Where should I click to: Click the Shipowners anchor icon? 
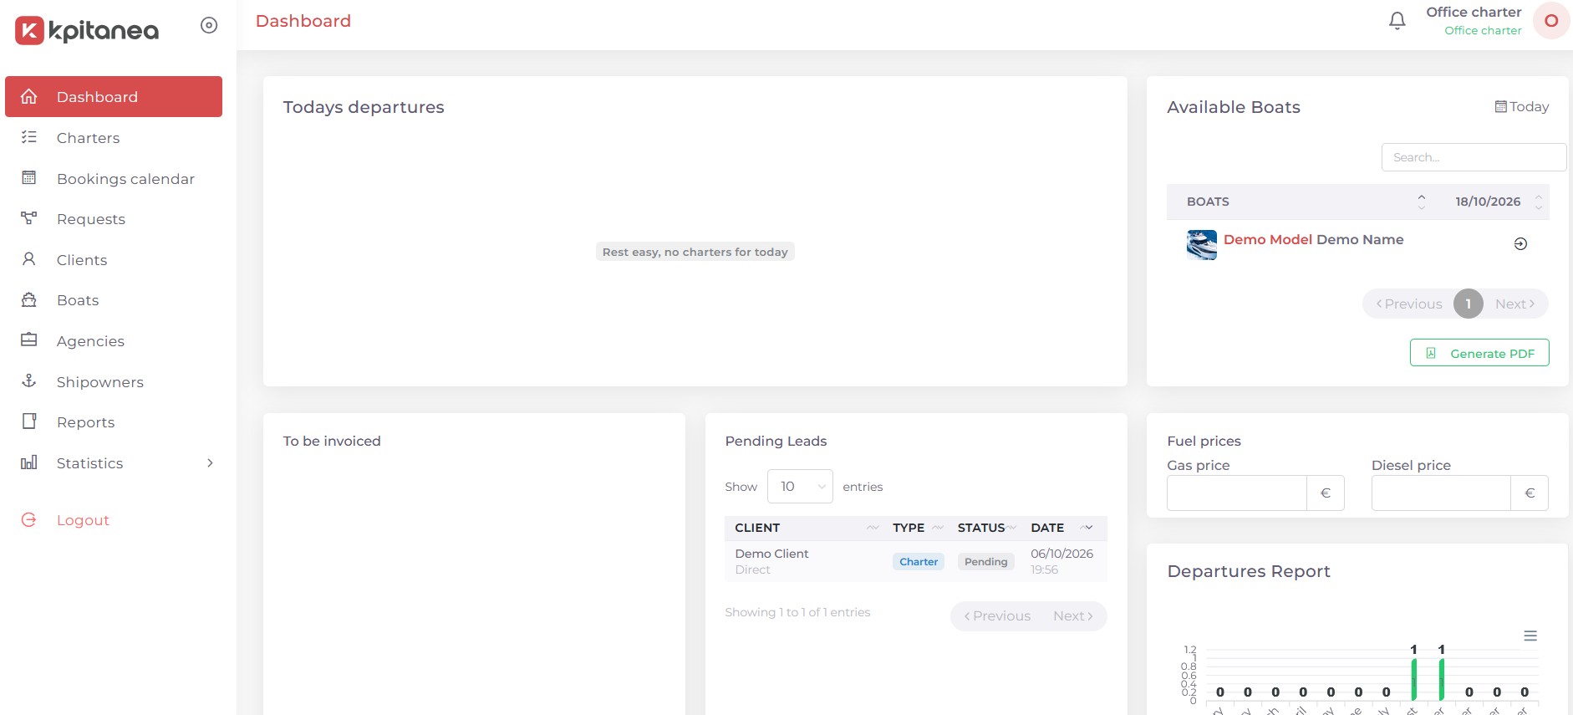(x=29, y=381)
